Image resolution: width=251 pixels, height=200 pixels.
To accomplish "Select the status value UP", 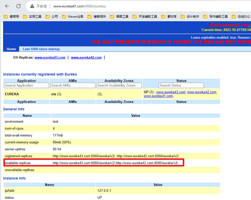I will (100, 197).
